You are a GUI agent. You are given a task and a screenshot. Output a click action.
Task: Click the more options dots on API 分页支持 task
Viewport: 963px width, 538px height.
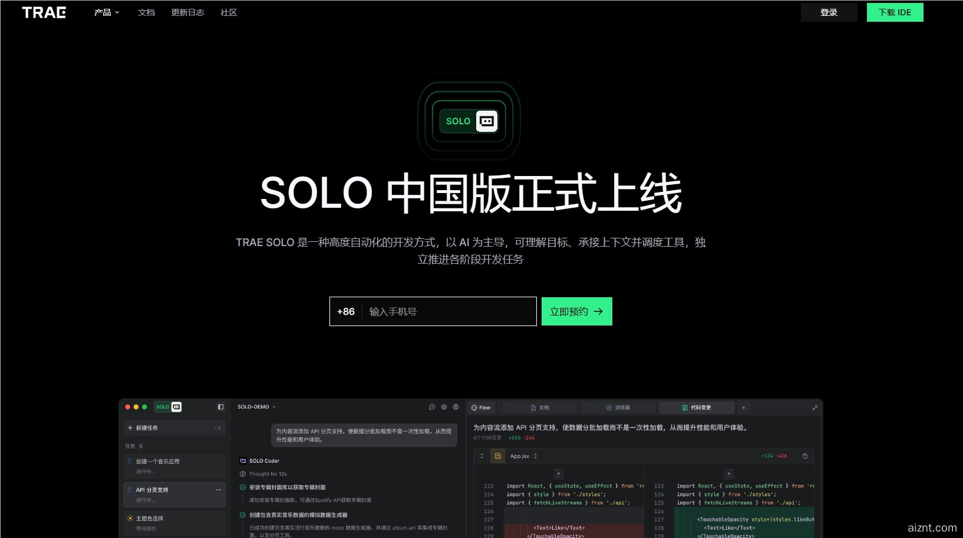[x=217, y=489]
